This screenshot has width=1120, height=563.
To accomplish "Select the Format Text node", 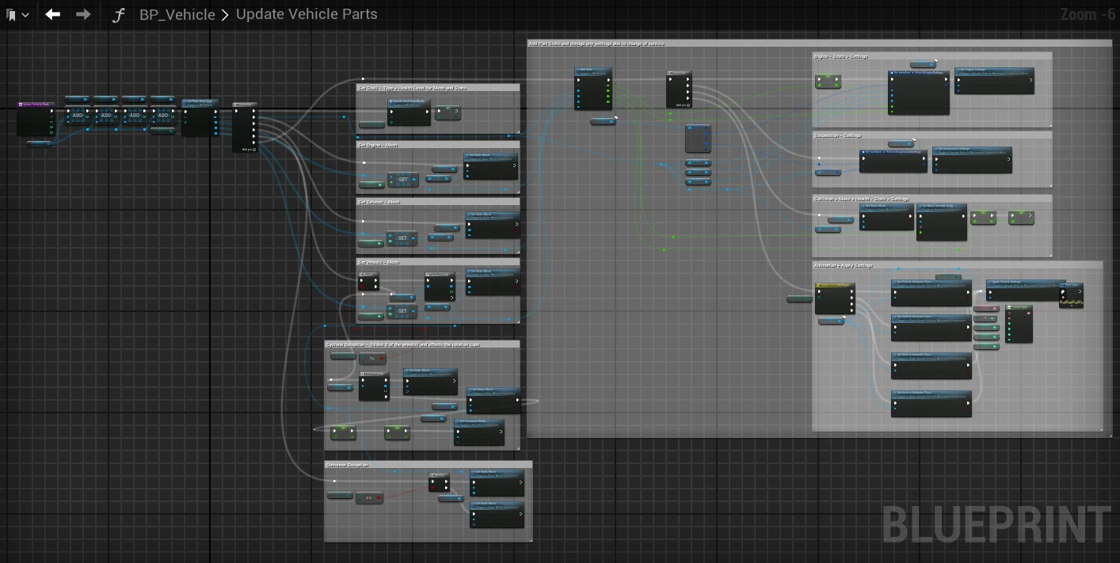I will [x=1019, y=324].
